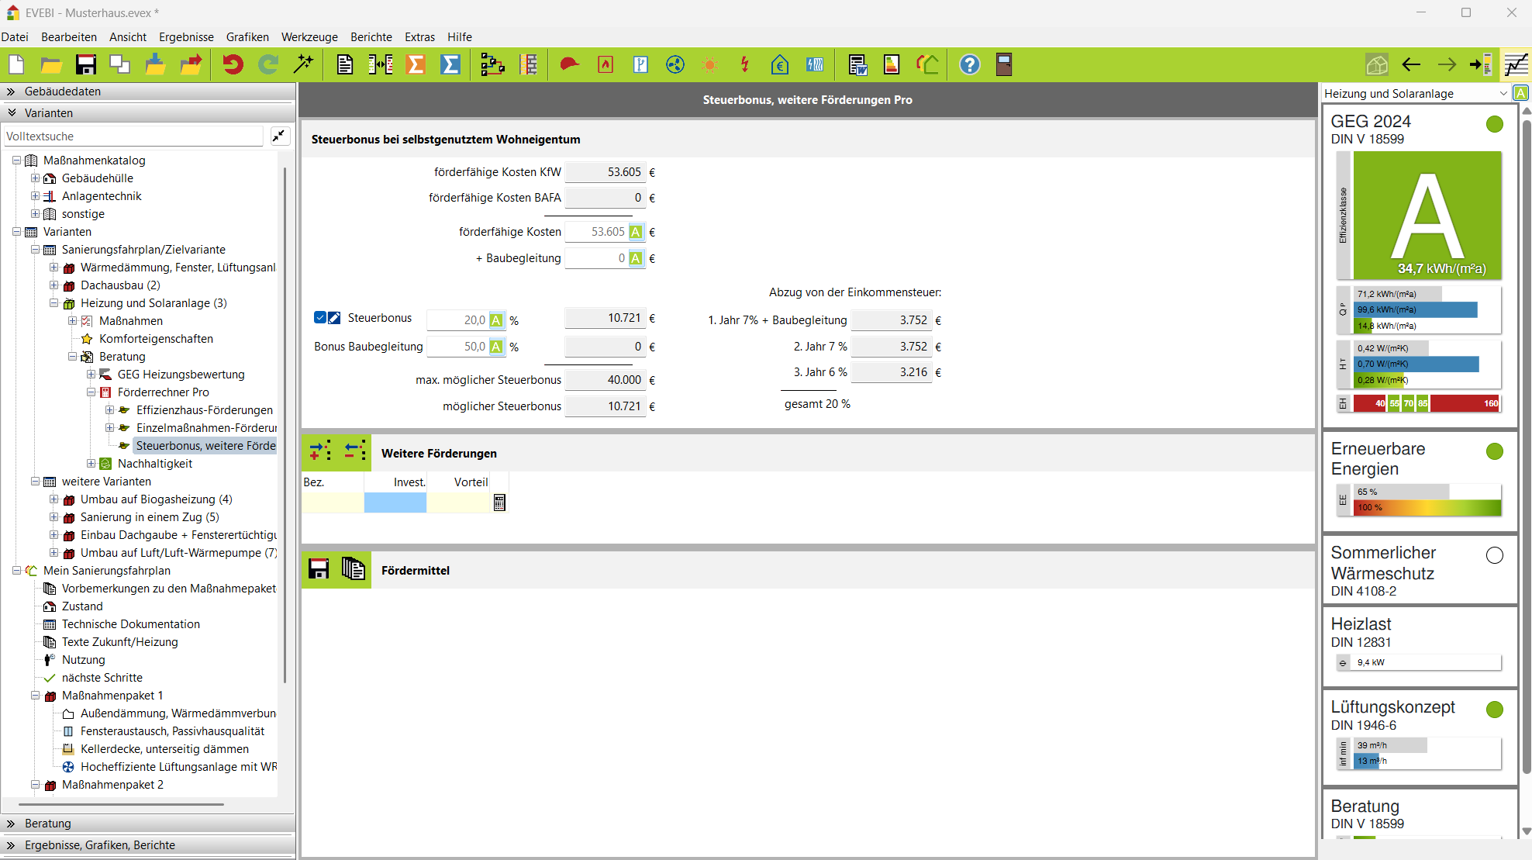Click the Volltextsuche search field
The height and width of the screenshot is (860, 1532).
pyautogui.click(x=133, y=136)
